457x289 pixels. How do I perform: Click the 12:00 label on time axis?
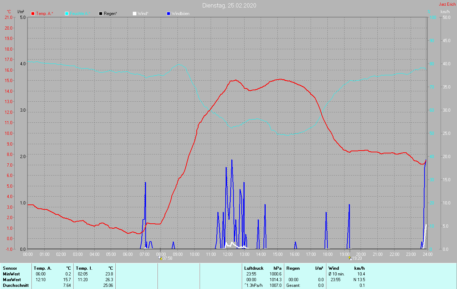pyautogui.click(x=227, y=254)
